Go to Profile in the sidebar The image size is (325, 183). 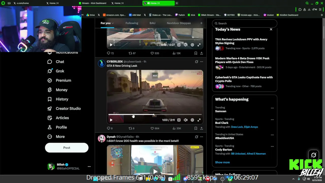click(57, 127)
